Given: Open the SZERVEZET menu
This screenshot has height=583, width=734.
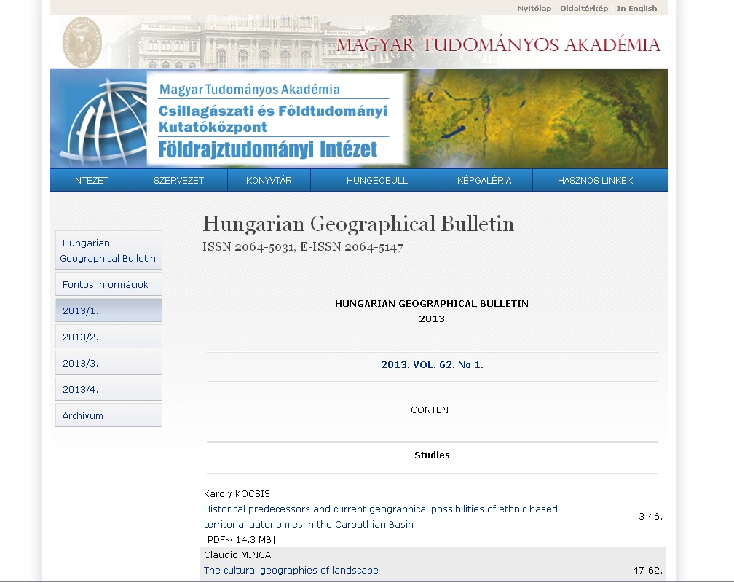Looking at the screenshot, I should 179,181.
